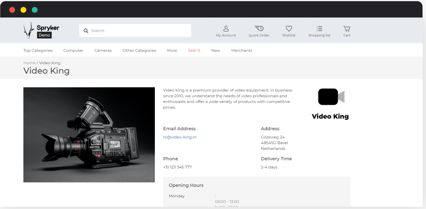Click the Gilzeweg 24 address line
Image resolution: width=426 pixels, height=209 pixels.
click(x=273, y=137)
